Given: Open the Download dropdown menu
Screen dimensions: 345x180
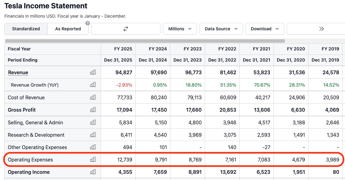Looking at the screenshot, I should (264, 29).
